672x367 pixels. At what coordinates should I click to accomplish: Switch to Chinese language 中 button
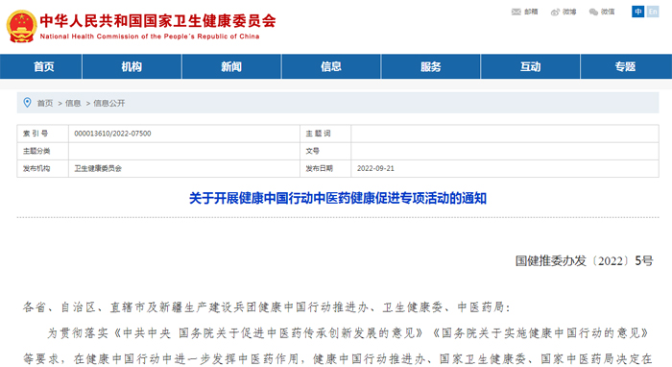pos(638,12)
